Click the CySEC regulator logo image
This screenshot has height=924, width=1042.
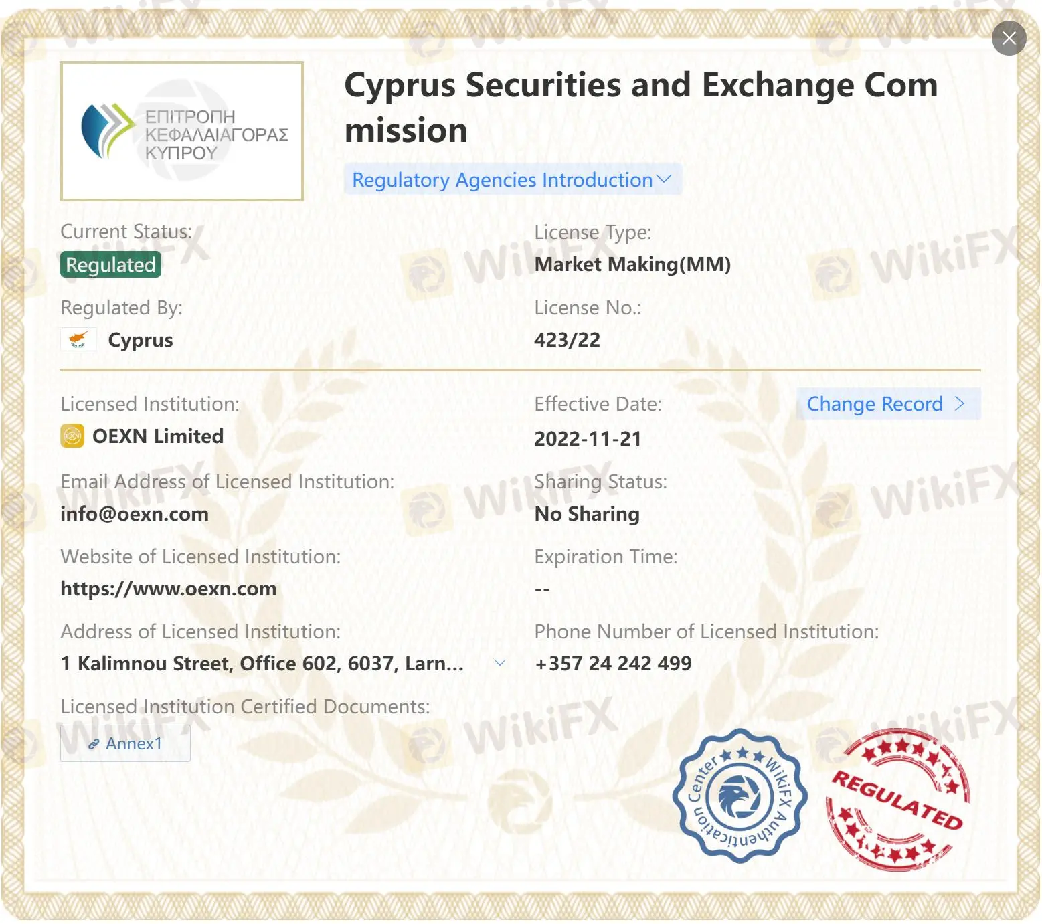tap(182, 131)
